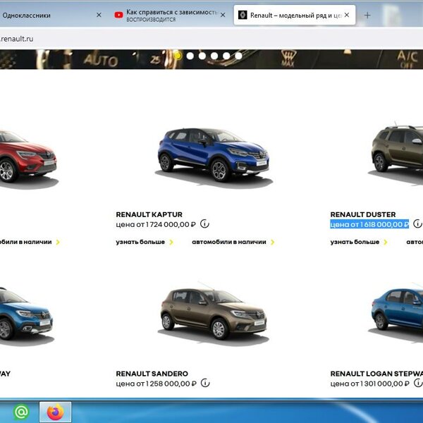Screen dimensions: 423x423
Task: Open the Firefox icon in the taskbar
Action: coord(55,412)
